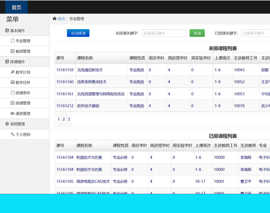Screen dimensions: 270x213
Task: Focus the 未排课关键字 search field
Action: 164,33
